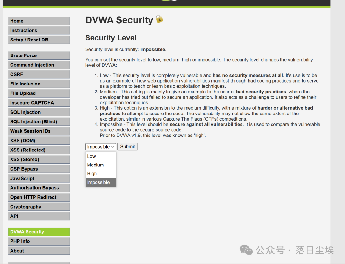Open Insecure CAPTCHA page

tap(39, 103)
